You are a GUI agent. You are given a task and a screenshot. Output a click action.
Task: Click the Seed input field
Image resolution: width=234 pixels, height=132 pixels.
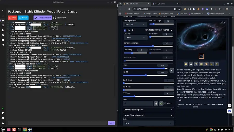click(138, 103)
